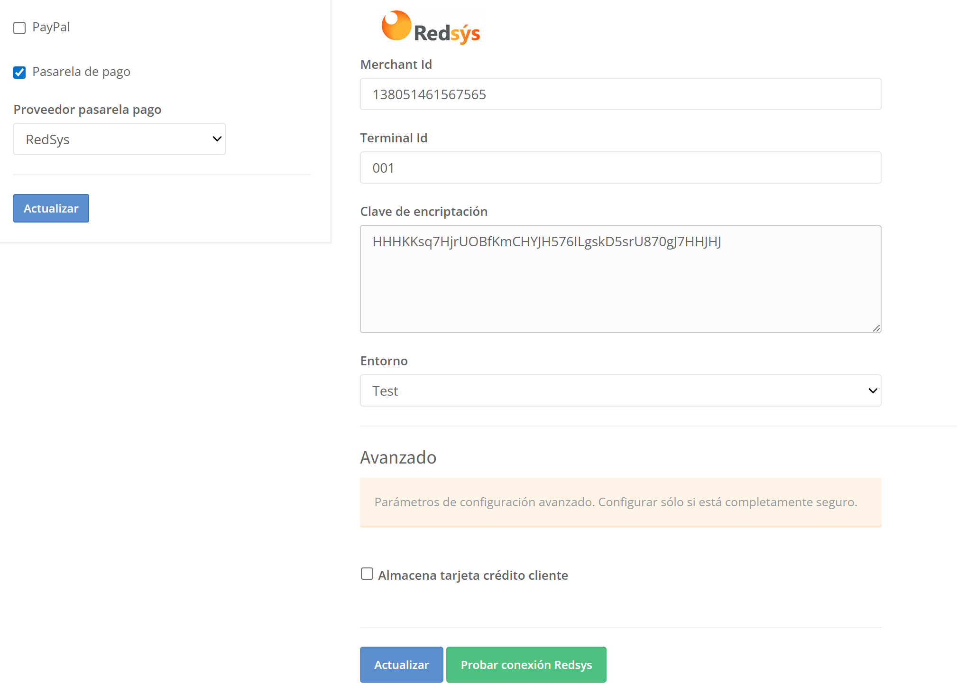Click the Avanzado section heading
Image resolution: width=957 pixels, height=696 pixels.
[x=398, y=457]
